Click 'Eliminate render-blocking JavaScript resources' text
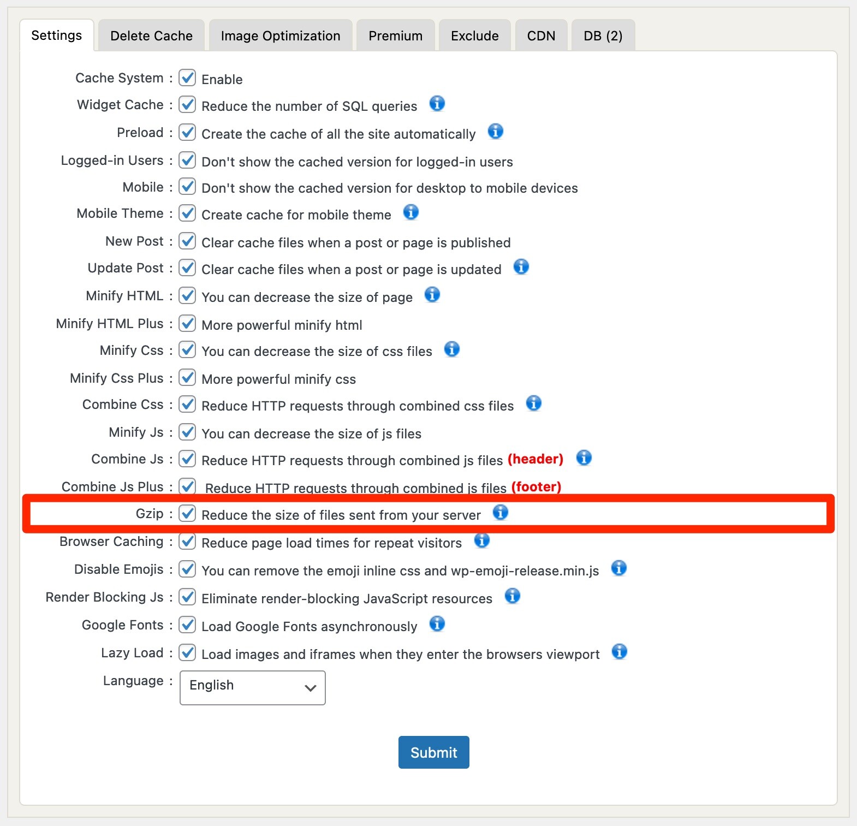The height and width of the screenshot is (826, 857). point(347,598)
